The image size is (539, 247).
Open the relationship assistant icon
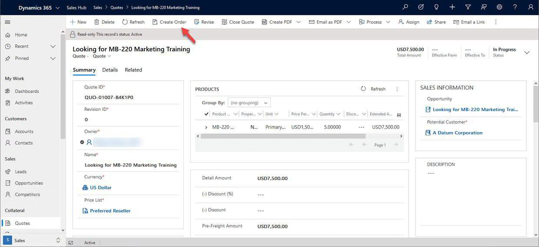pyautogui.click(x=483, y=7)
